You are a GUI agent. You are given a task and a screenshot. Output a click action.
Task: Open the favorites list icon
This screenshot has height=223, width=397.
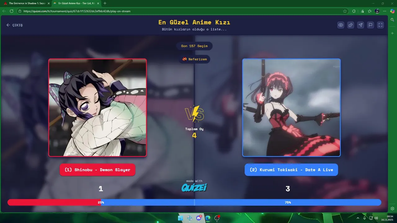pyautogui.click(x=370, y=11)
